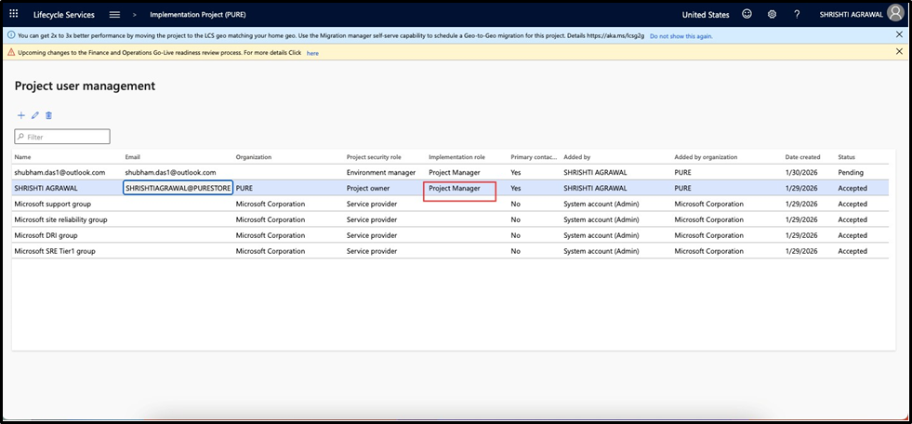Select the Microsoft DRI group row
The height and width of the screenshot is (424, 912).
pos(451,235)
